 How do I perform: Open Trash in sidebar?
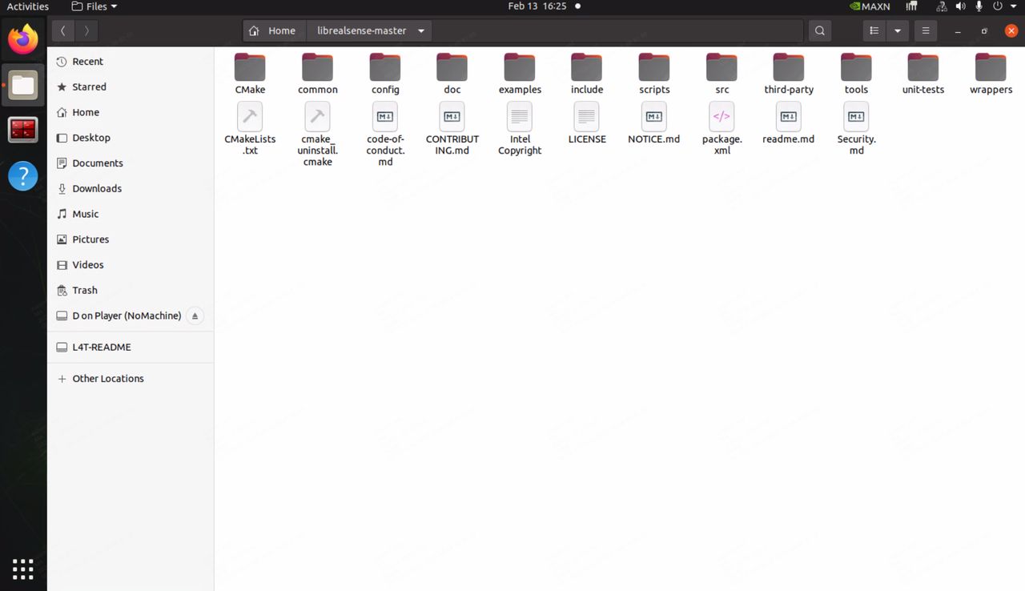point(131,290)
